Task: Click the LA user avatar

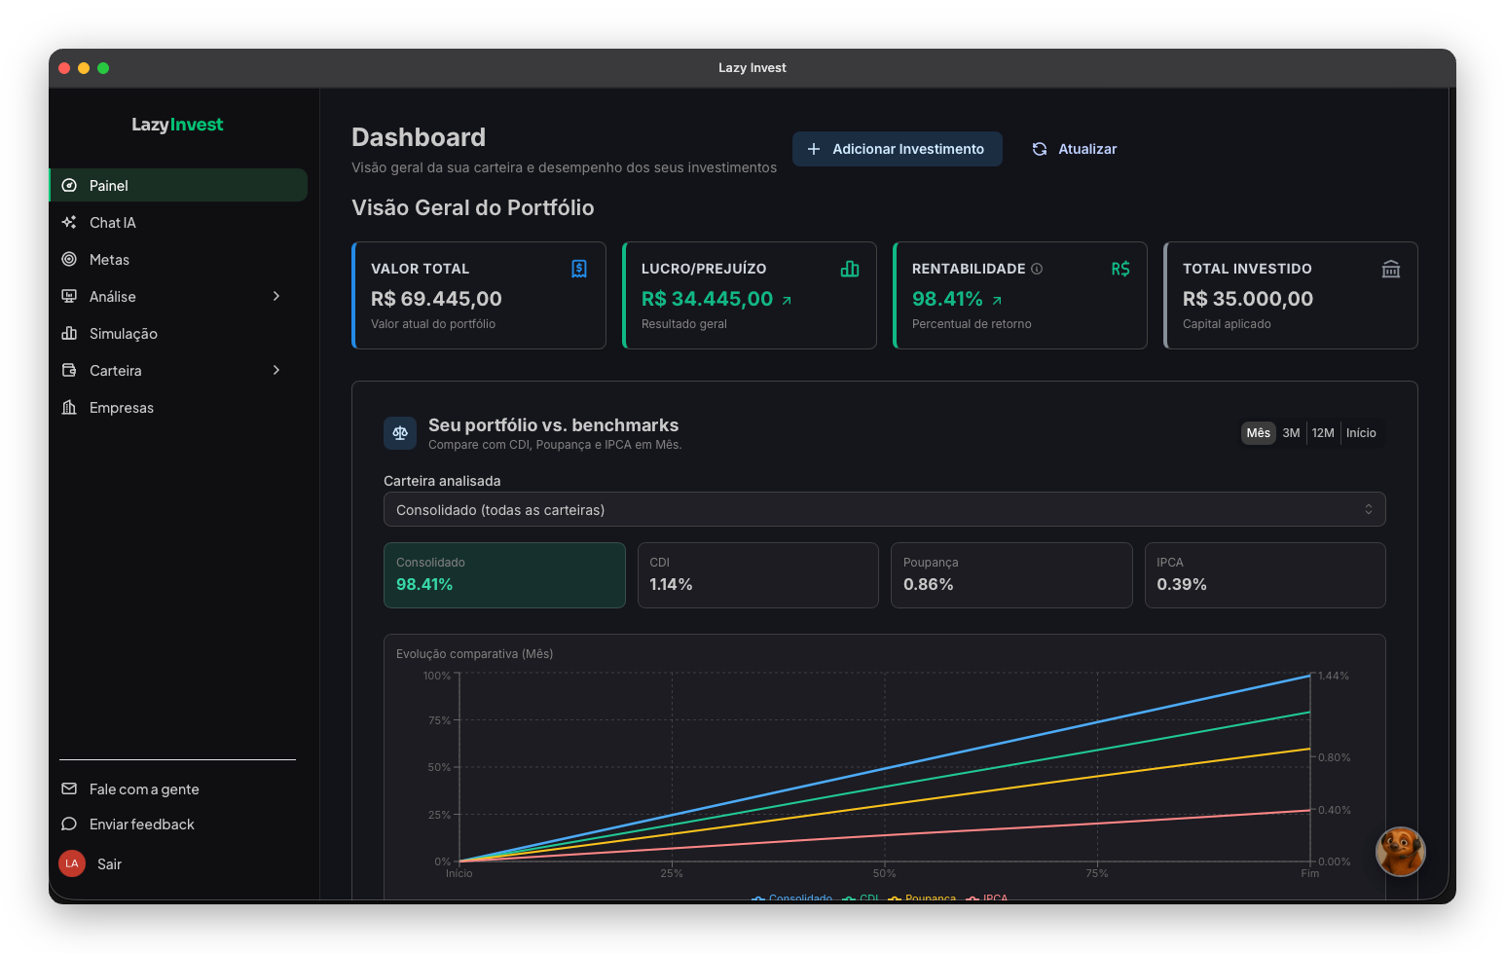Action: click(72, 863)
